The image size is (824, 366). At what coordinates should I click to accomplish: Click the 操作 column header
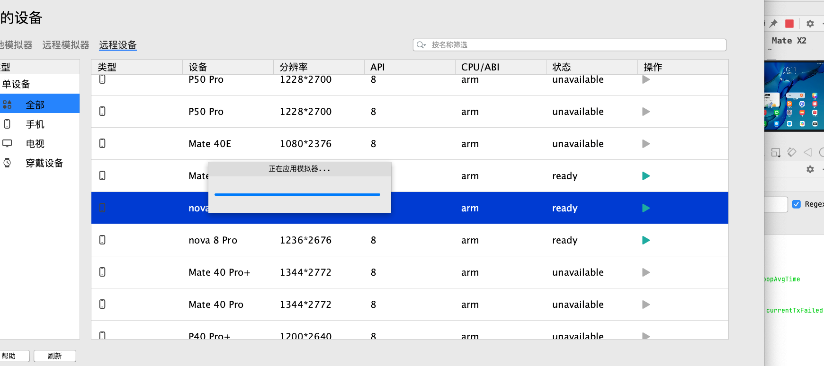click(682, 67)
